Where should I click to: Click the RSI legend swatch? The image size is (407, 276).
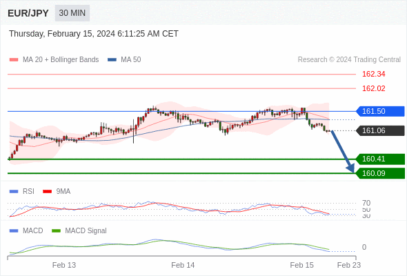pos(14,192)
